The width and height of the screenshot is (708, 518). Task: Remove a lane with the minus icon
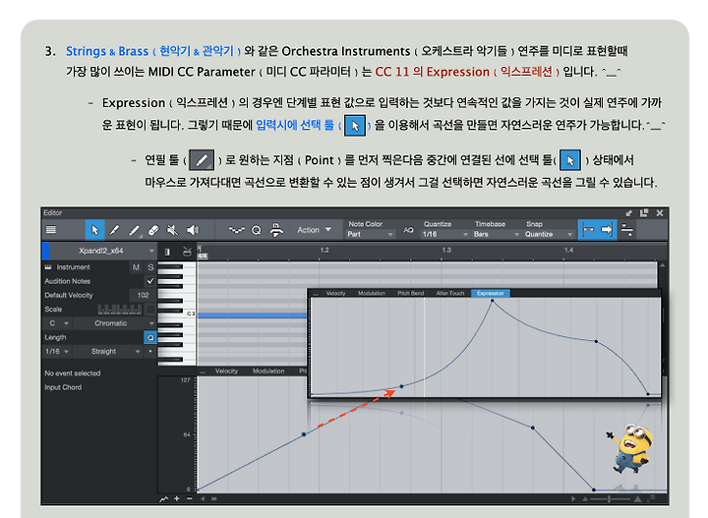[x=189, y=498]
